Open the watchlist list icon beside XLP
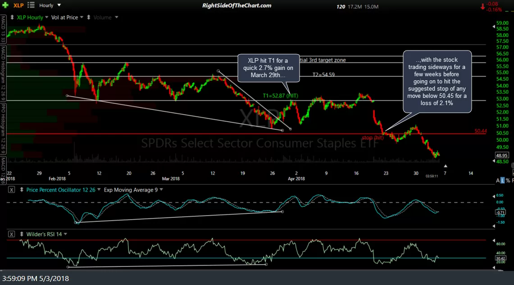Viewport: 514px width, 285px height. (31, 5)
